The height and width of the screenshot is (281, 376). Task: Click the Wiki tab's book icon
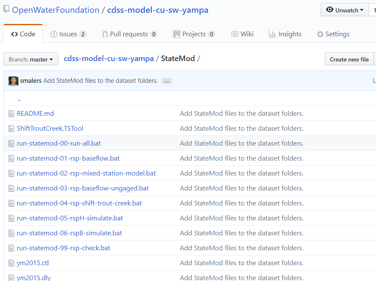coord(235,34)
